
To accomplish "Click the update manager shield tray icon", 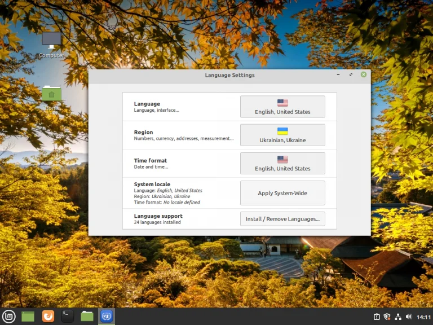I will click(x=387, y=317).
